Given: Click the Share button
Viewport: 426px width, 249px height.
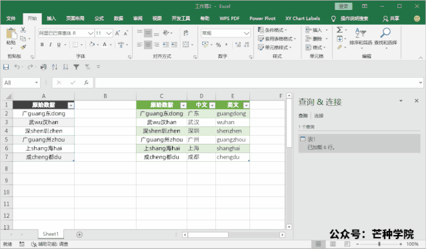Looking at the screenshot, I should (x=391, y=19).
